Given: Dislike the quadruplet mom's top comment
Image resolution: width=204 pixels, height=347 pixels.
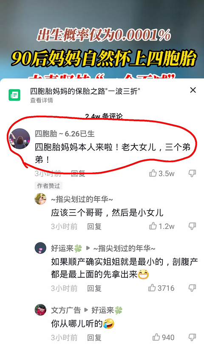Looking at the screenshot, I should [x=192, y=173].
